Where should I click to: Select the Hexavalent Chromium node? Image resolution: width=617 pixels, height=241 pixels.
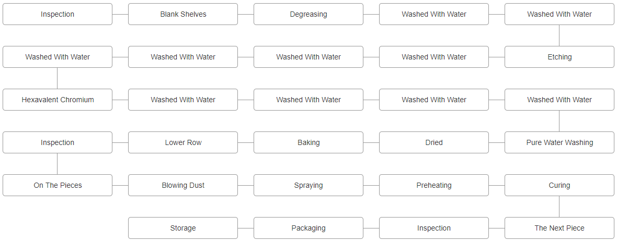[x=58, y=100]
